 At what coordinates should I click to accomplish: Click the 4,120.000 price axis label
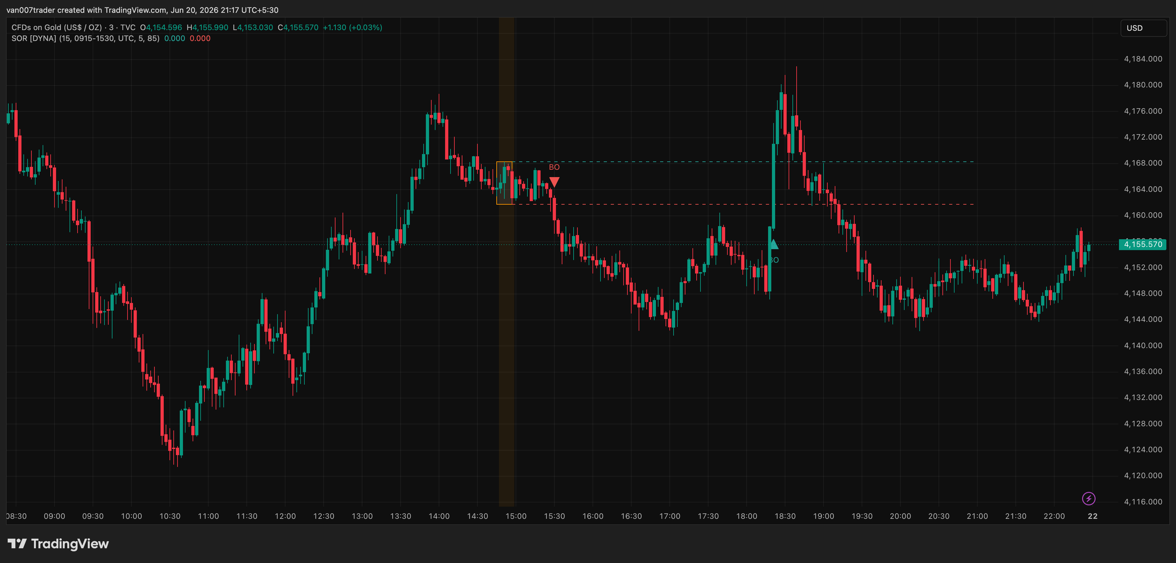pos(1143,475)
